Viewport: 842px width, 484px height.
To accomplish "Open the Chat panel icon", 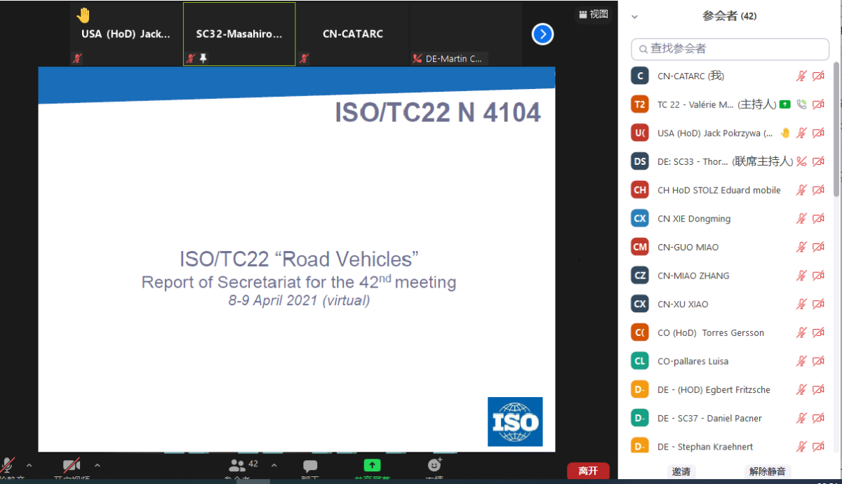I will click(310, 466).
